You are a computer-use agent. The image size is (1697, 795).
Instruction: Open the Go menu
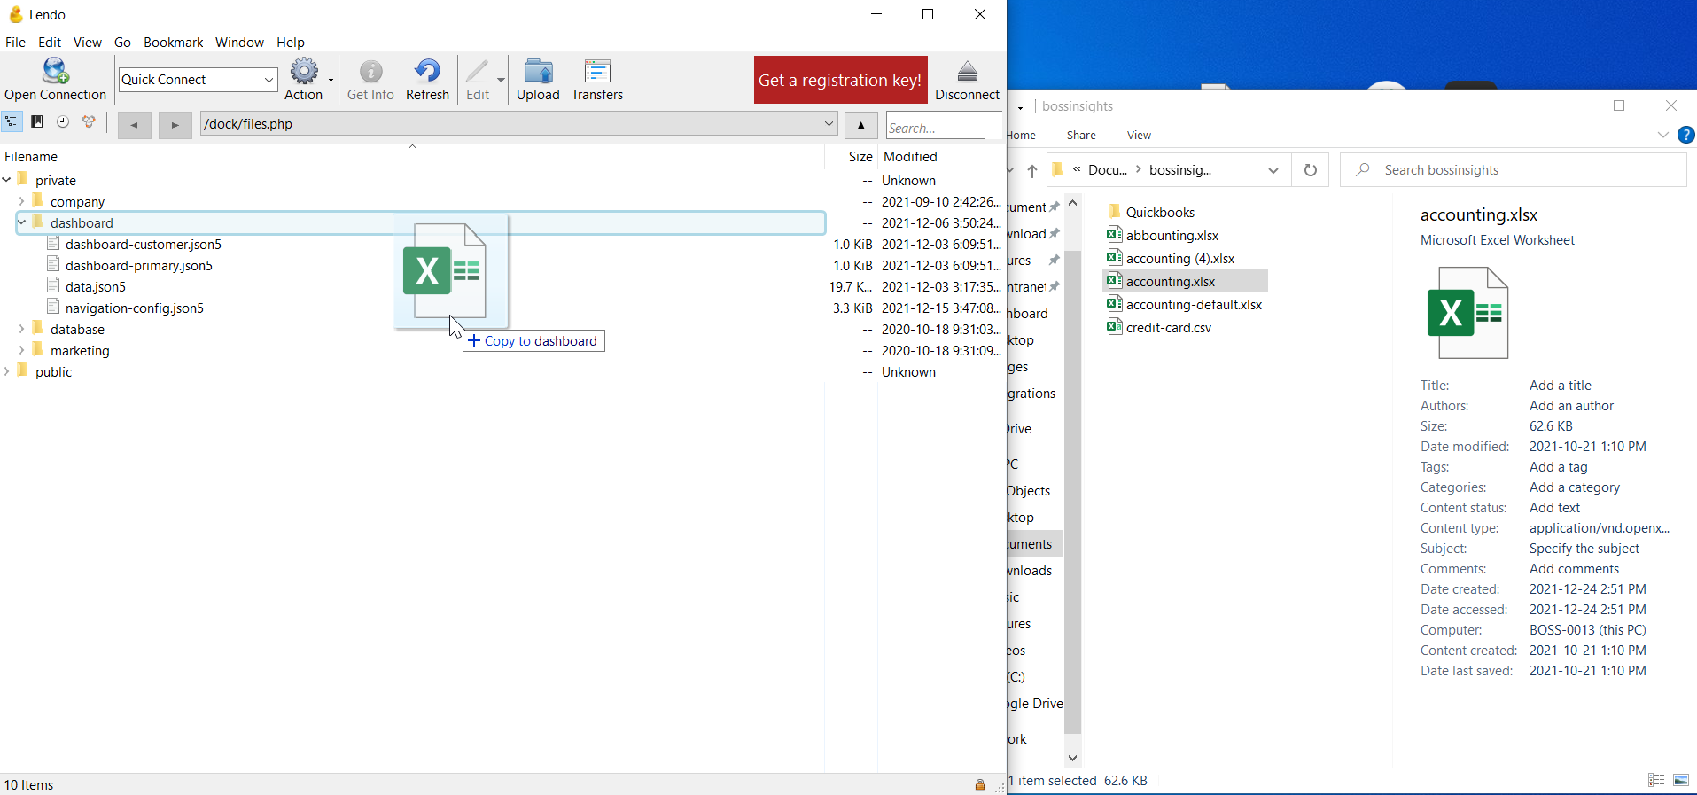point(122,42)
